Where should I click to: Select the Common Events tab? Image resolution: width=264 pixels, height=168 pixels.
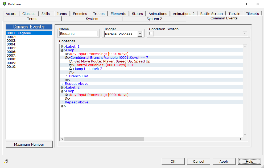224,18
